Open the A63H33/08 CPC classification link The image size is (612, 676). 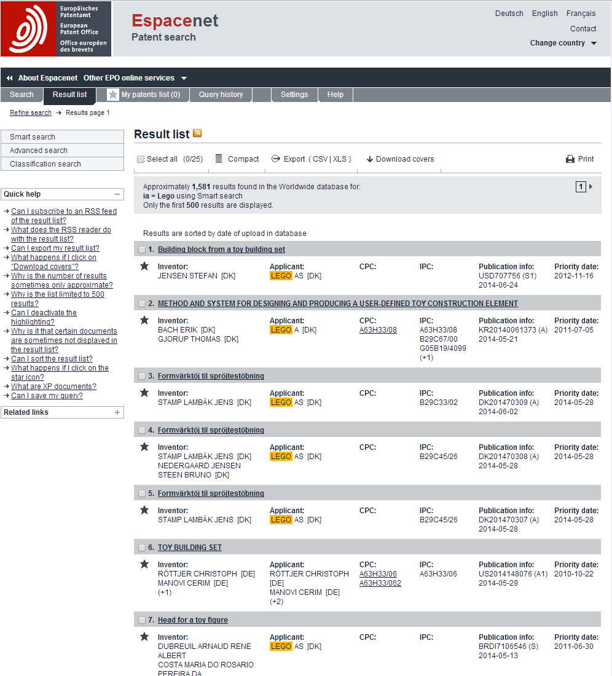(378, 330)
